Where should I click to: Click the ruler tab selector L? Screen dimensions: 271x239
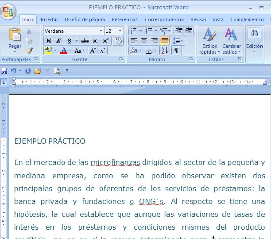pos(4,82)
